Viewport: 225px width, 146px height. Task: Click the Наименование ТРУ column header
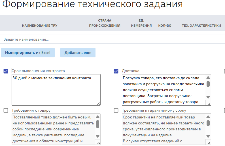(x=40, y=26)
